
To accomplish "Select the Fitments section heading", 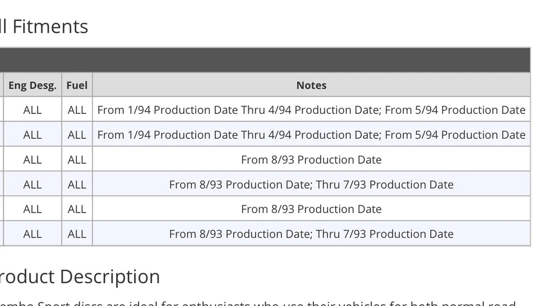I will (44, 27).
